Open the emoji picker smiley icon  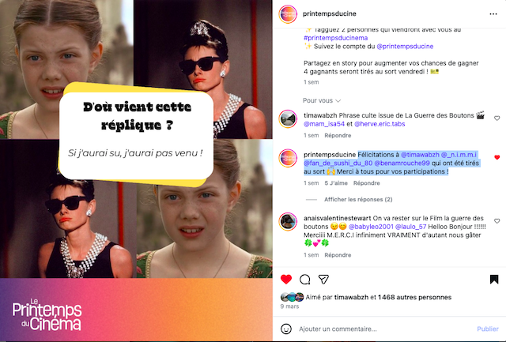coord(286,329)
